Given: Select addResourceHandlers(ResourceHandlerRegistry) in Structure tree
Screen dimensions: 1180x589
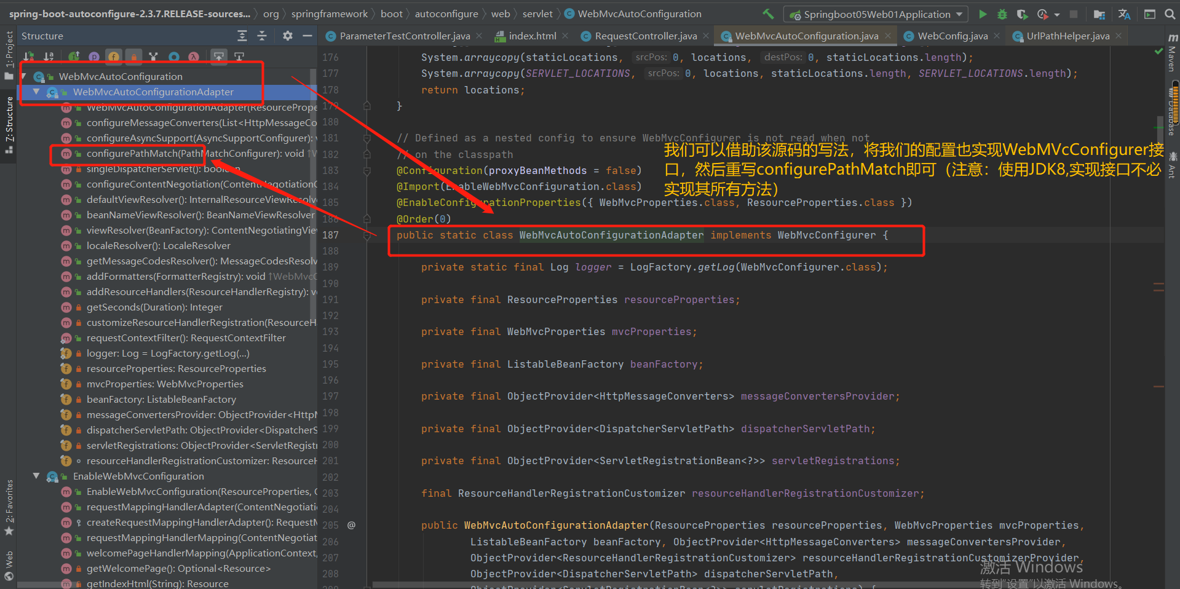Looking at the screenshot, I should [x=188, y=291].
